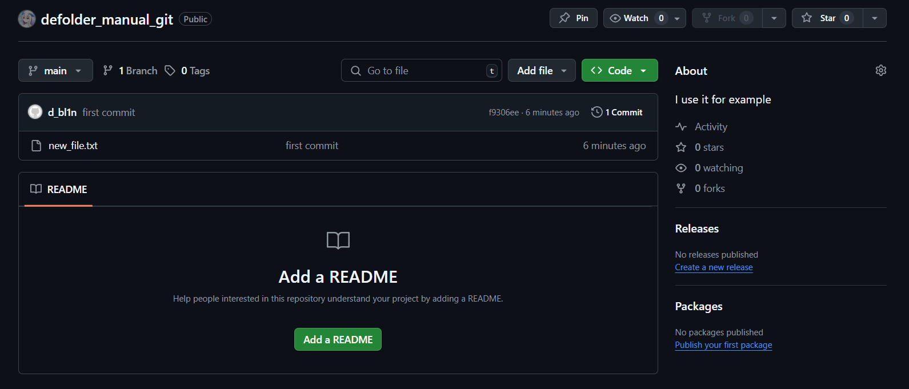
Task: Click the '6 minutes ago' timestamp on new_file.txt row
Action: [614, 146]
